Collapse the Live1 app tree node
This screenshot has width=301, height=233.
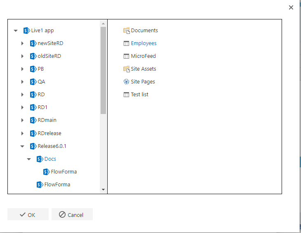(16, 31)
